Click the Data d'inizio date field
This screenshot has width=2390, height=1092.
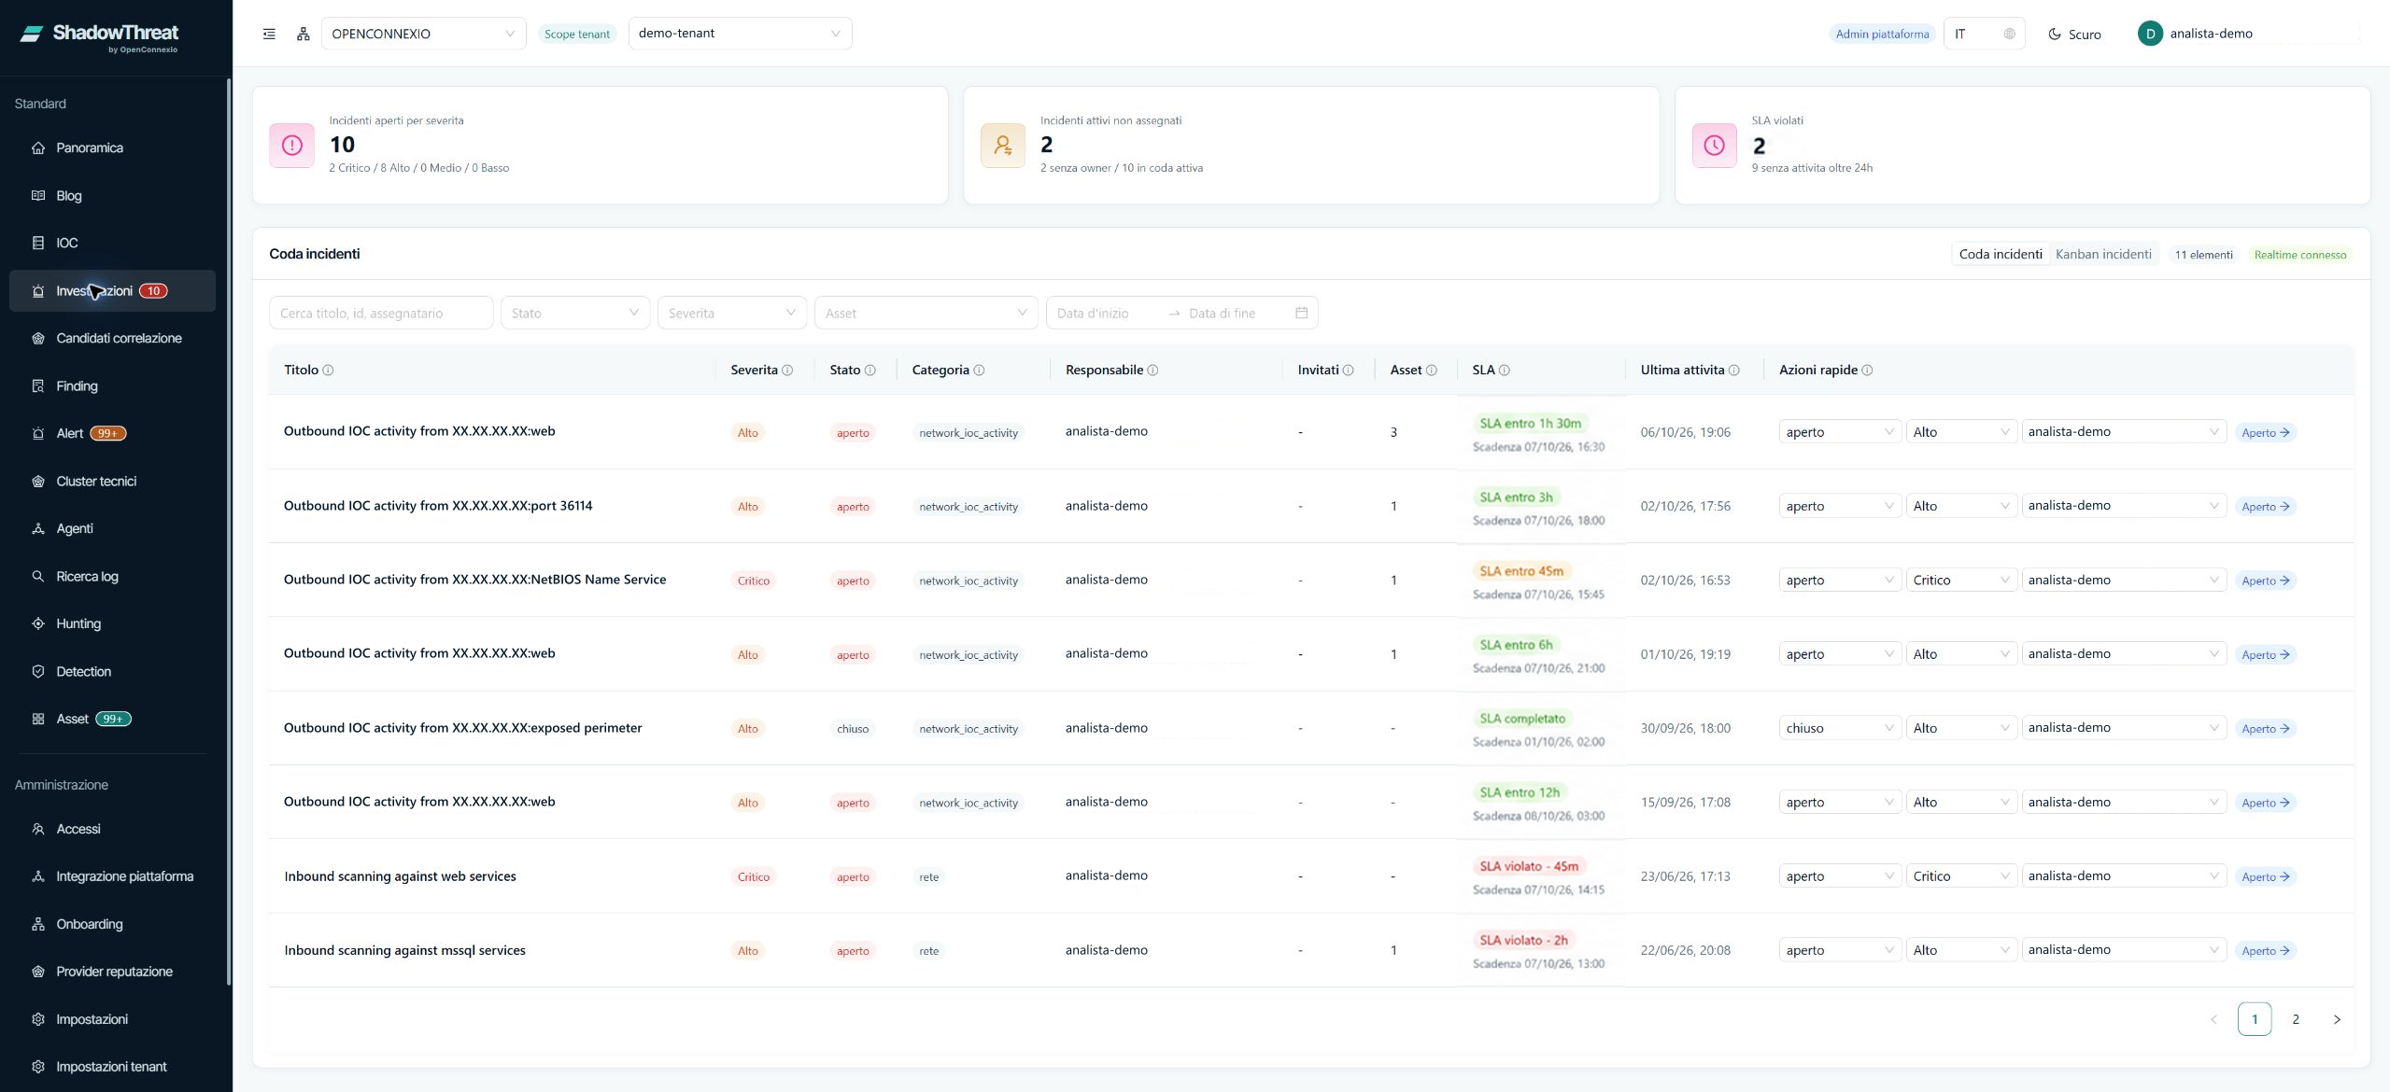pos(1108,314)
